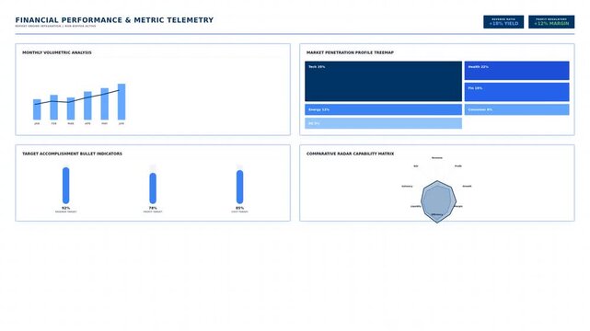Click the Liquidity label on radar chart
The width and height of the screenshot is (590, 331).
(416, 206)
